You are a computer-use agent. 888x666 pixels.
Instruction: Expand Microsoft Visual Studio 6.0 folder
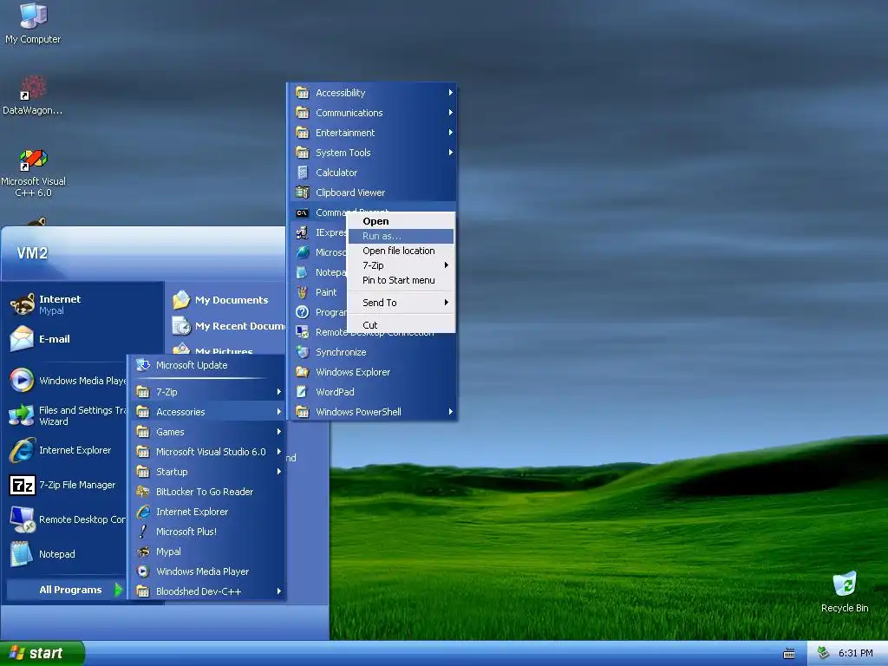pyautogui.click(x=207, y=451)
